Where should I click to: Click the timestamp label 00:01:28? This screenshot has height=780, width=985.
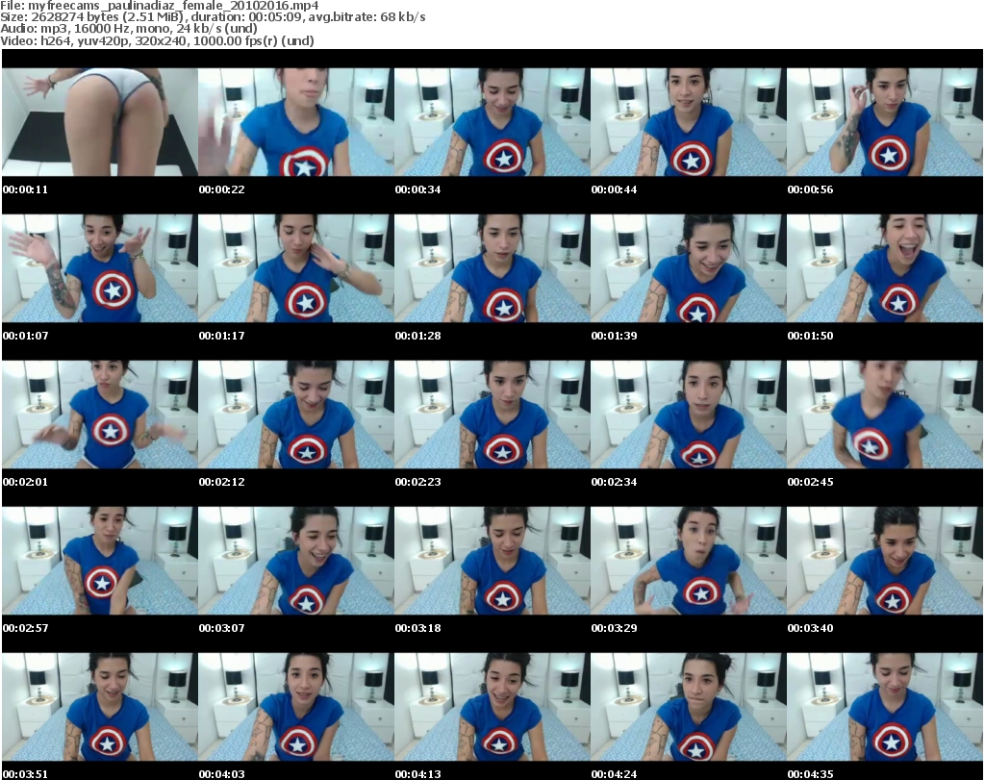417,336
